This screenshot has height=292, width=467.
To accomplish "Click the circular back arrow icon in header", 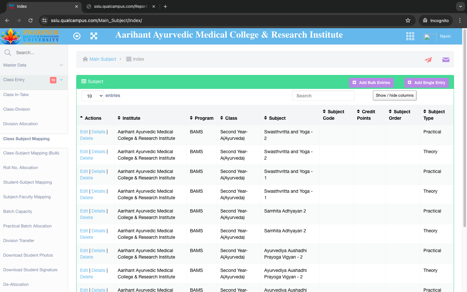I will 77,36.
